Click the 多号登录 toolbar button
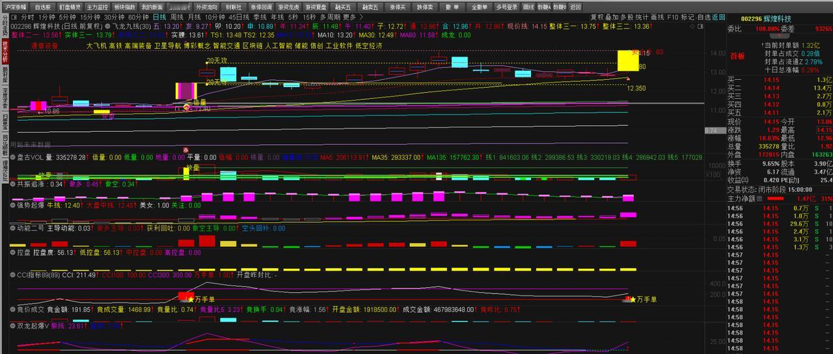The image size is (833, 354). coord(507,6)
